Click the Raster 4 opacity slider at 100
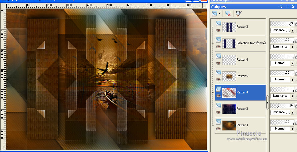Image resolution: width=297 pixels, height=152 pixels. [282, 89]
